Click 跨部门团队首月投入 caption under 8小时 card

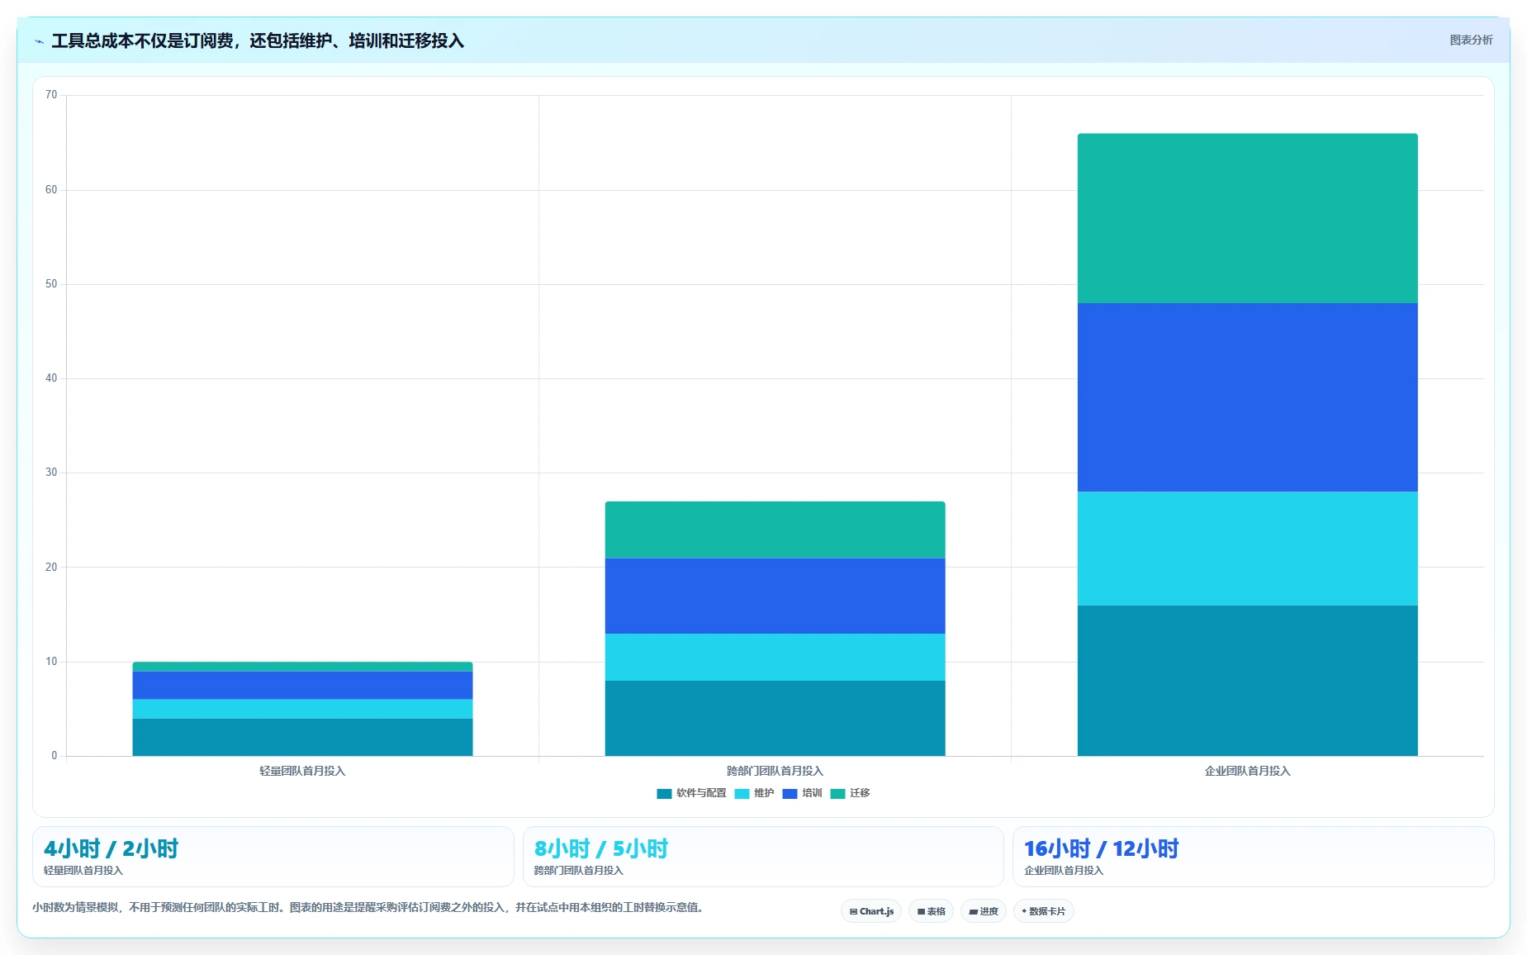tap(579, 871)
